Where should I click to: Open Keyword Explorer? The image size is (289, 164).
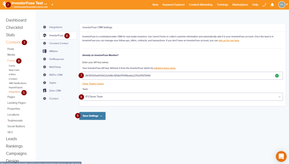click(x=174, y=5)
